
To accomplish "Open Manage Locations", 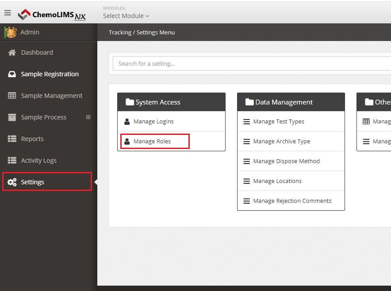I will click(277, 181).
